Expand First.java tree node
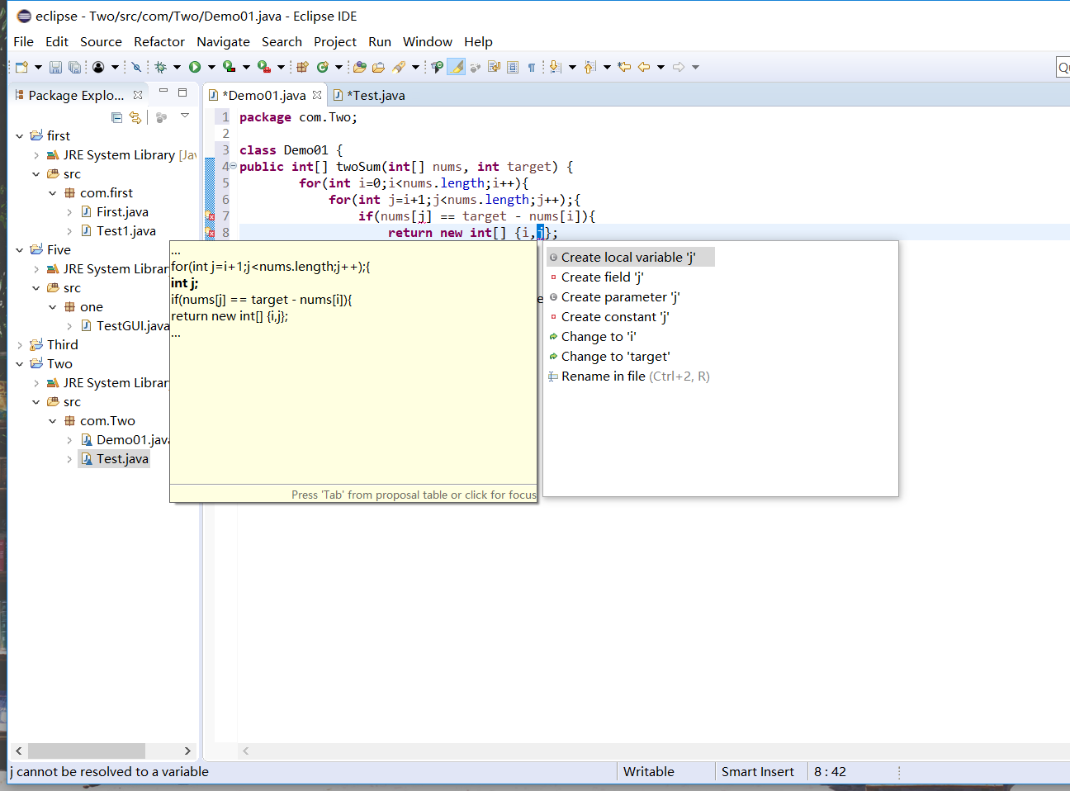This screenshot has width=1070, height=791. click(x=69, y=212)
